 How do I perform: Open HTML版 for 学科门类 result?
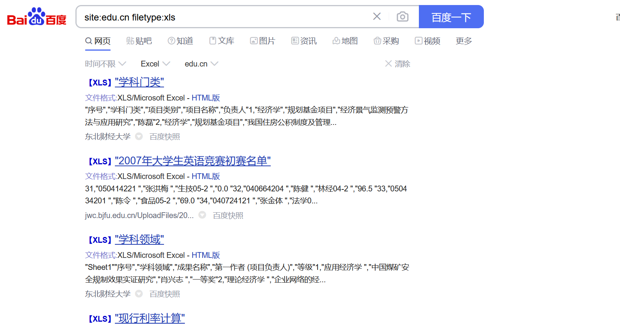206,98
